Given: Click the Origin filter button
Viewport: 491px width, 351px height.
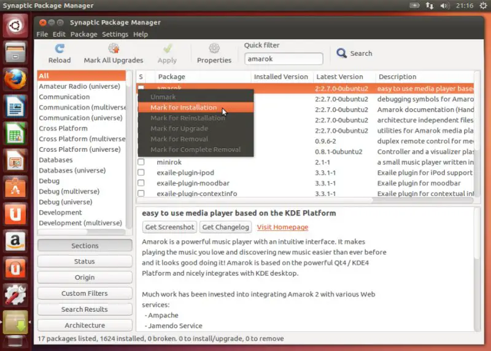Looking at the screenshot, I should point(85,277).
